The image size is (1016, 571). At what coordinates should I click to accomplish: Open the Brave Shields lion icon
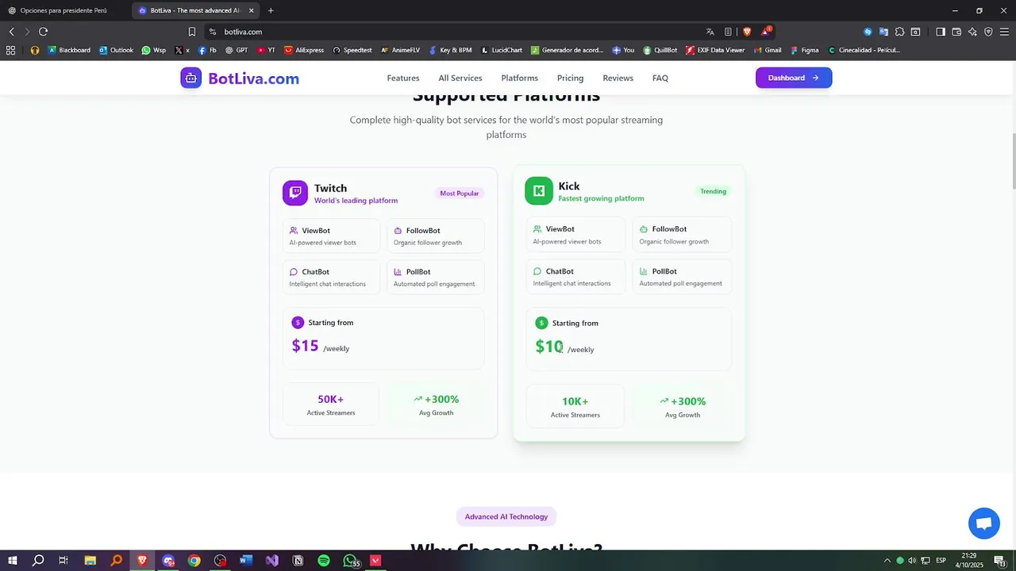tap(747, 32)
